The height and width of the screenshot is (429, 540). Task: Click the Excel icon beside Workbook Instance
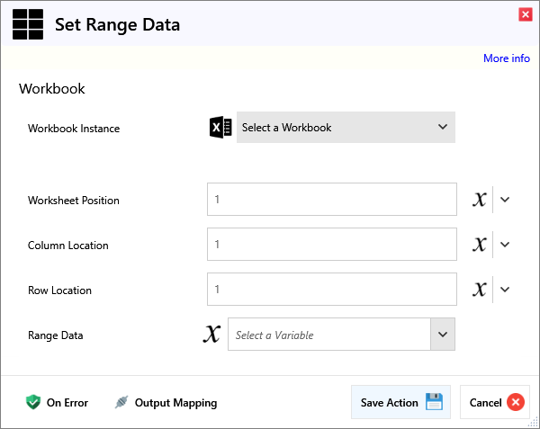click(x=220, y=128)
